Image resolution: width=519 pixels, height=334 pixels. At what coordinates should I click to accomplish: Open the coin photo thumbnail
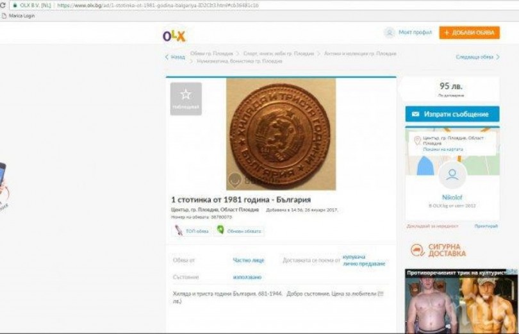(x=281, y=135)
